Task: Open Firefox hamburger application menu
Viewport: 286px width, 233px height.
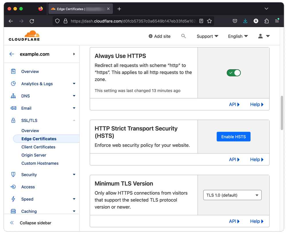Action: point(277,21)
